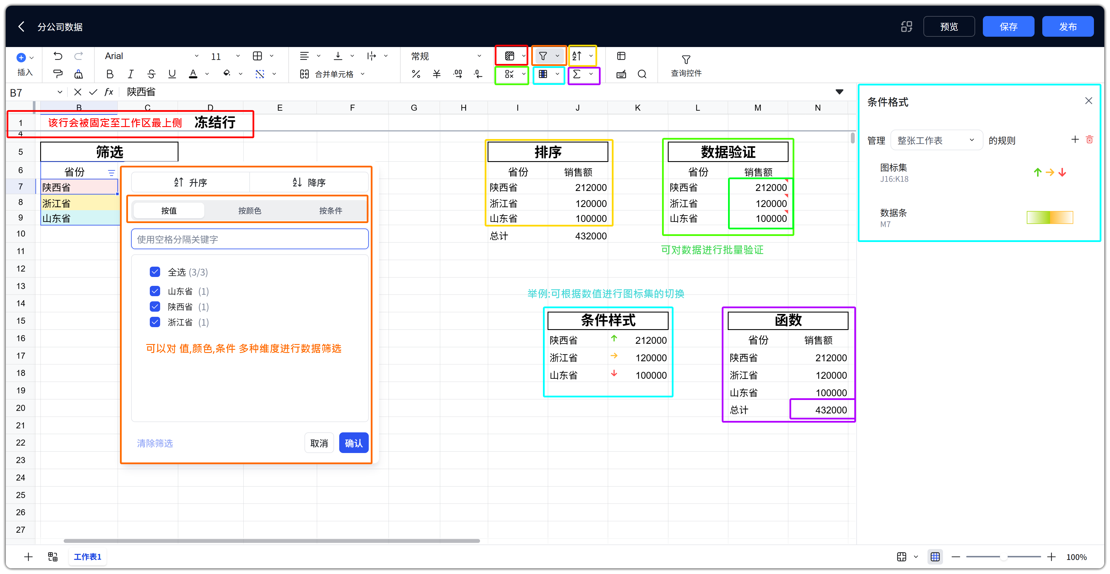The height and width of the screenshot is (574, 1110).
Task: Confirm the formula bar entry
Action: (93, 92)
